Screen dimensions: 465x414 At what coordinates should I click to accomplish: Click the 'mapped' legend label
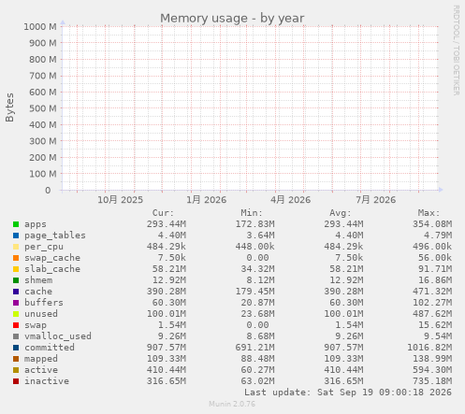tap(41, 359)
